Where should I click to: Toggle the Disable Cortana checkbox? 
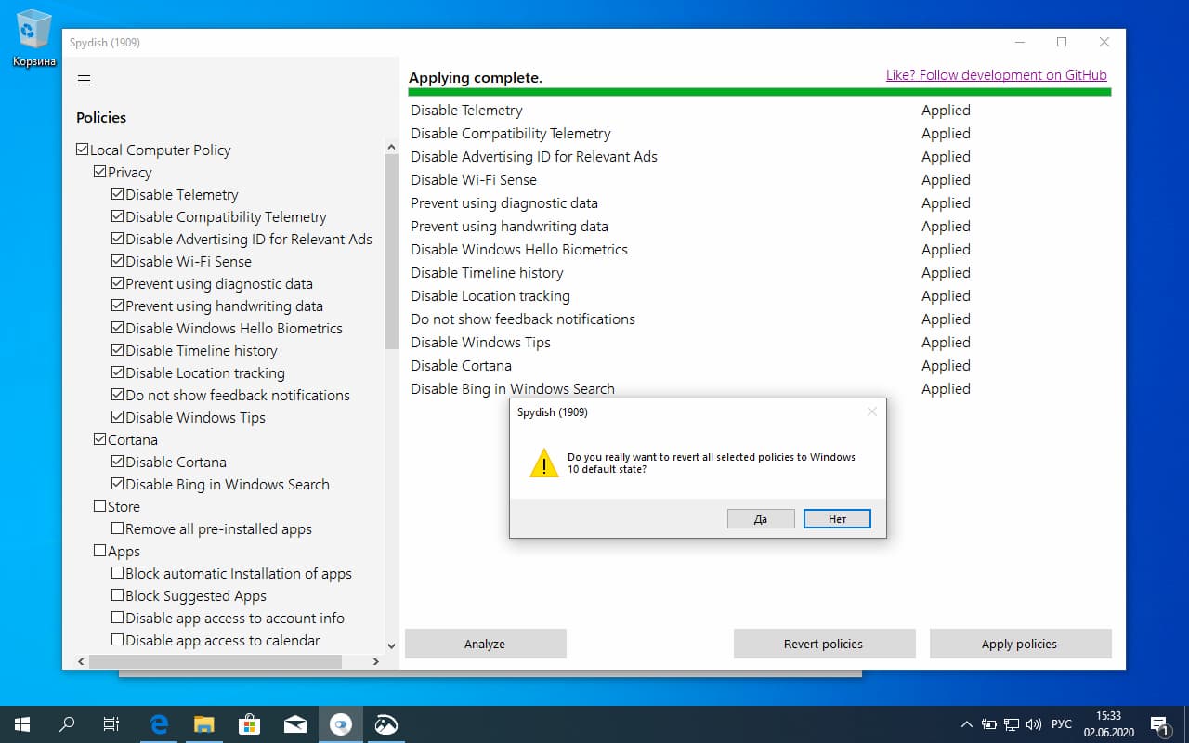[x=118, y=462]
